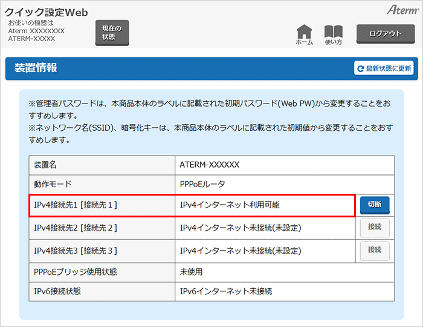Log out with the ログアウト button
Viewport: 423px width, 327px height.
click(385, 33)
